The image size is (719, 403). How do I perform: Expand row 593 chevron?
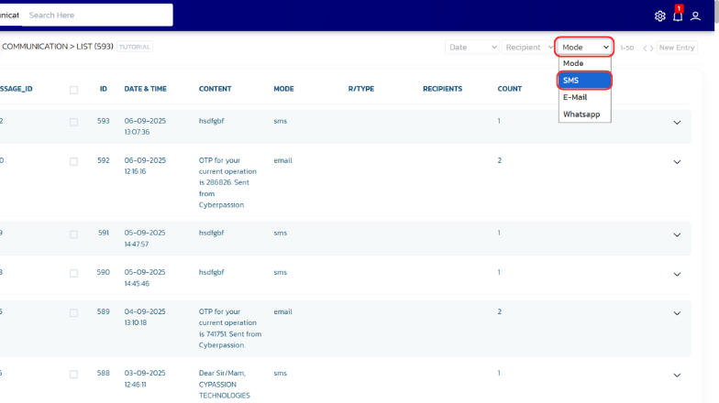click(x=677, y=123)
